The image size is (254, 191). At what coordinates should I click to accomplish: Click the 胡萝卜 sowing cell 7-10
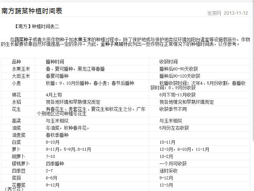[50, 156]
